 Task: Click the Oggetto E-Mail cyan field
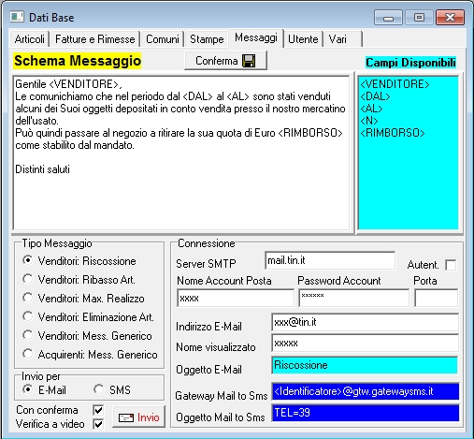coord(365,365)
